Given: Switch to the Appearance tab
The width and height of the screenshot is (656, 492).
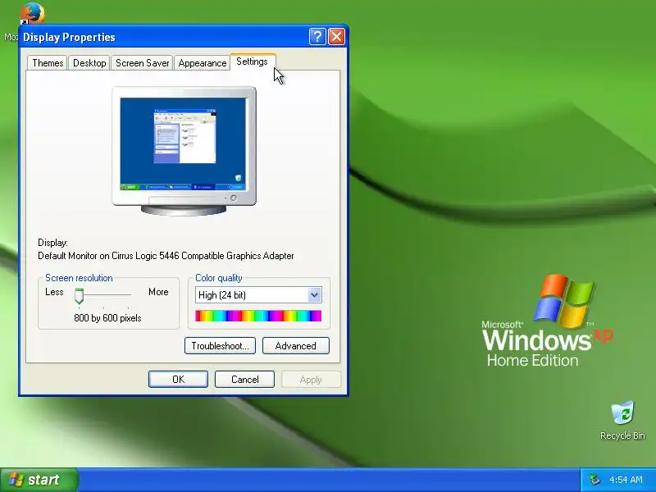Looking at the screenshot, I should tap(202, 63).
